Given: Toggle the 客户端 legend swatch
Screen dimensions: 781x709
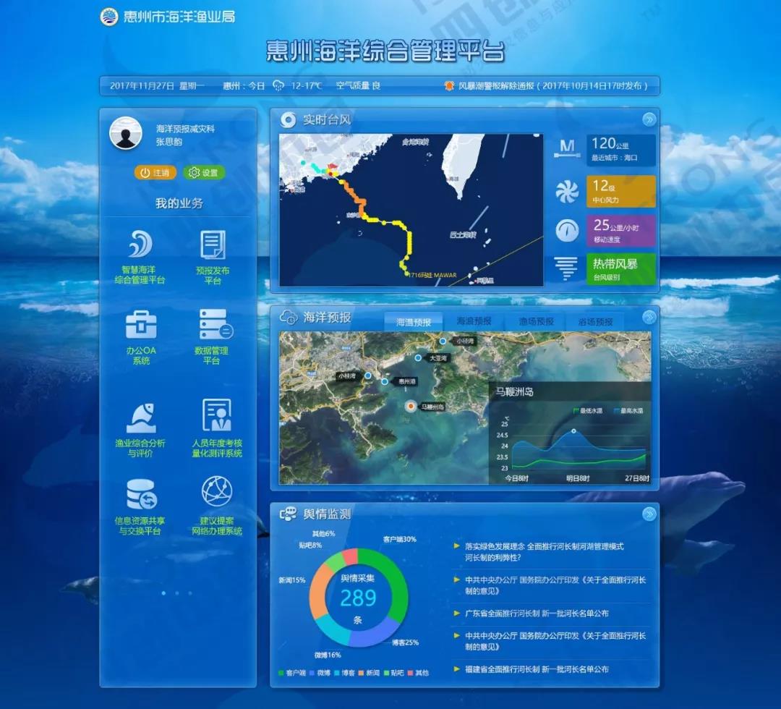Looking at the screenshot, I should point(282,673).
